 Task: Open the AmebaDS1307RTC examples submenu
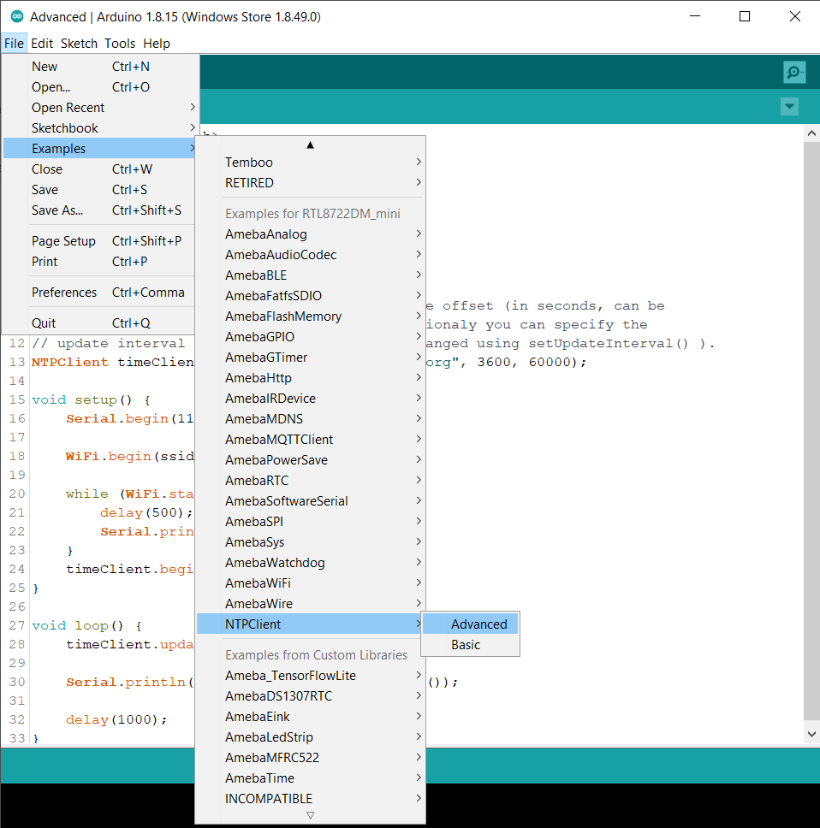310,696
